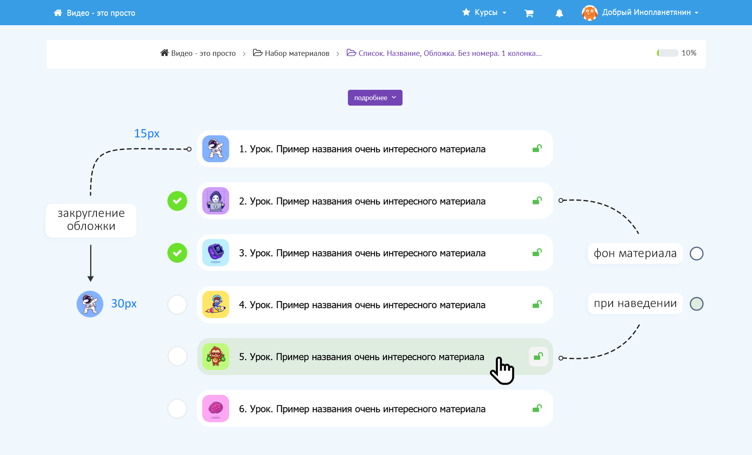The height and width of the screenshot is (455, 752).
Task: Toggle the green checkmark beside lesson 3
Action: click(x=177, y=253)
